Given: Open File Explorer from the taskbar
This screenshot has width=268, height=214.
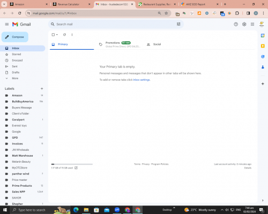Looking at the screenshot, I should click(x=86, y=210).
